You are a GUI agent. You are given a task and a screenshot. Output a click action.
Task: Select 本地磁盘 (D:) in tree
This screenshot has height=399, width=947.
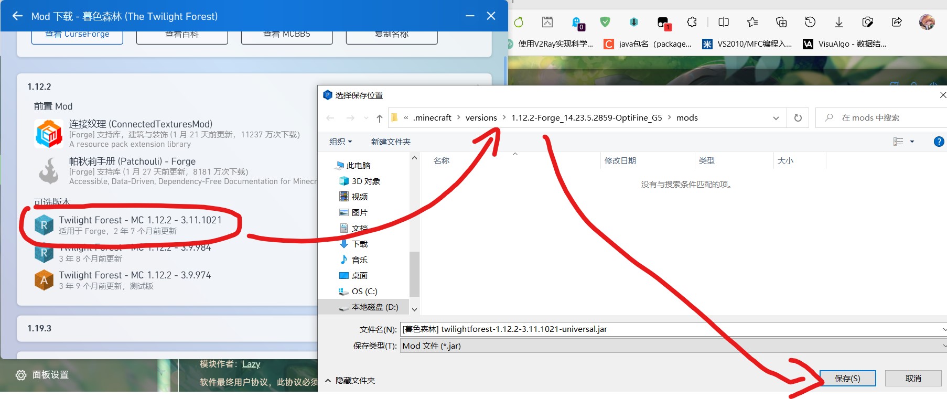click(x=369, y=307)
